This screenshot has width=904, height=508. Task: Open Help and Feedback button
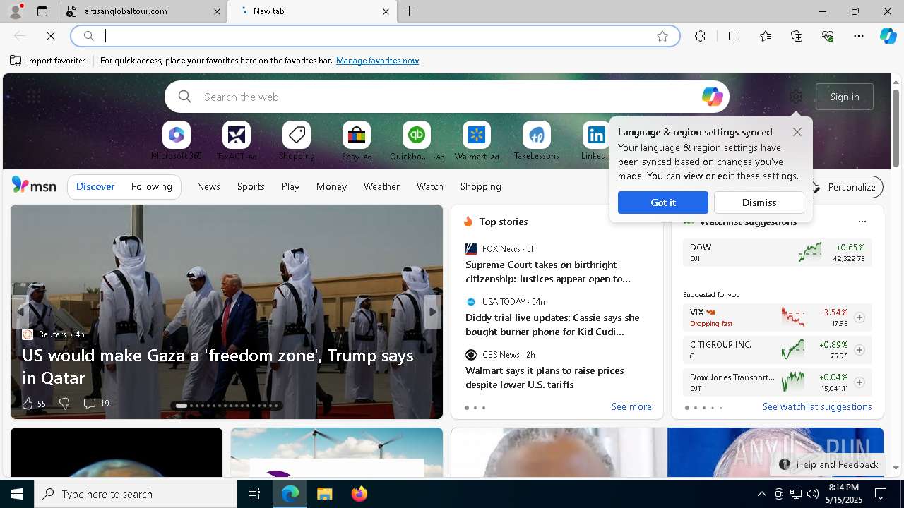coord(828,464)
